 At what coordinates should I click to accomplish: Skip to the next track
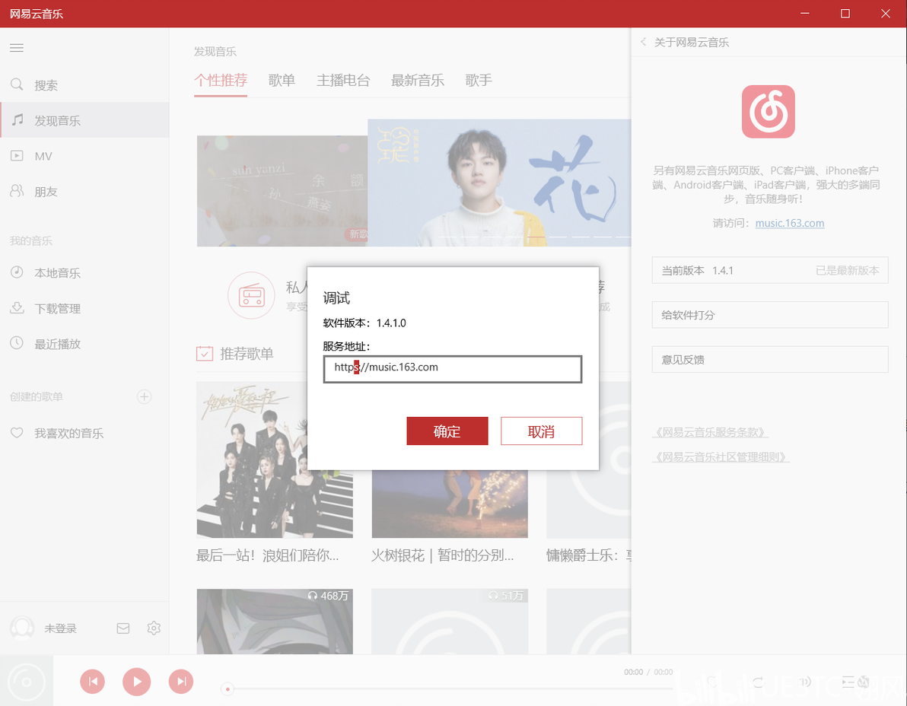[181, 681]
